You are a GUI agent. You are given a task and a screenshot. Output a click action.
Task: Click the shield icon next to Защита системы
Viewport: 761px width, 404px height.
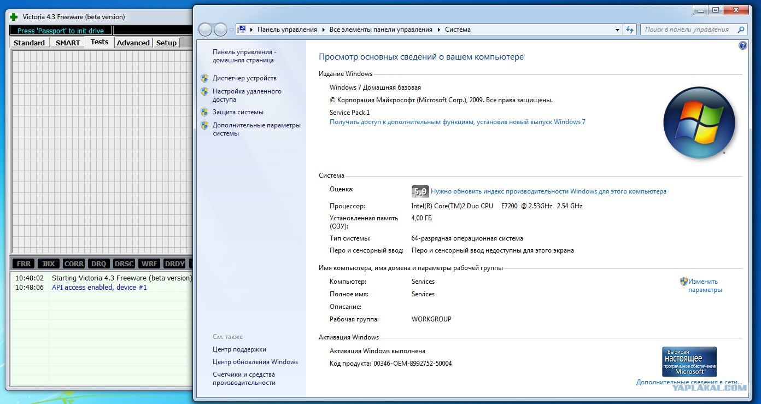(204, 112)
